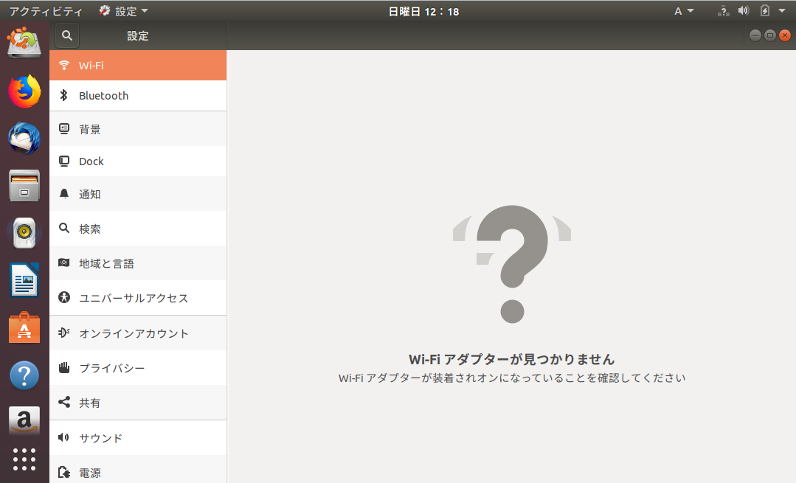The height and width of the screenshot is (483, 796).
Task: Show applications grid button
Action: point(24,459)
